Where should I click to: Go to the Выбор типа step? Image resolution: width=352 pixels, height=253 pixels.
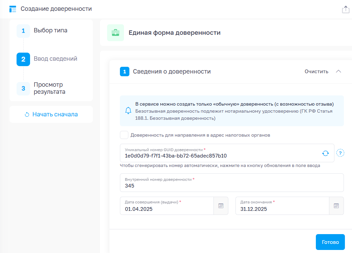(x=51, y=30)
